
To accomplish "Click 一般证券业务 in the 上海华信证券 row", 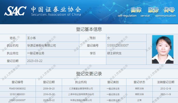I will coord(113,94).
